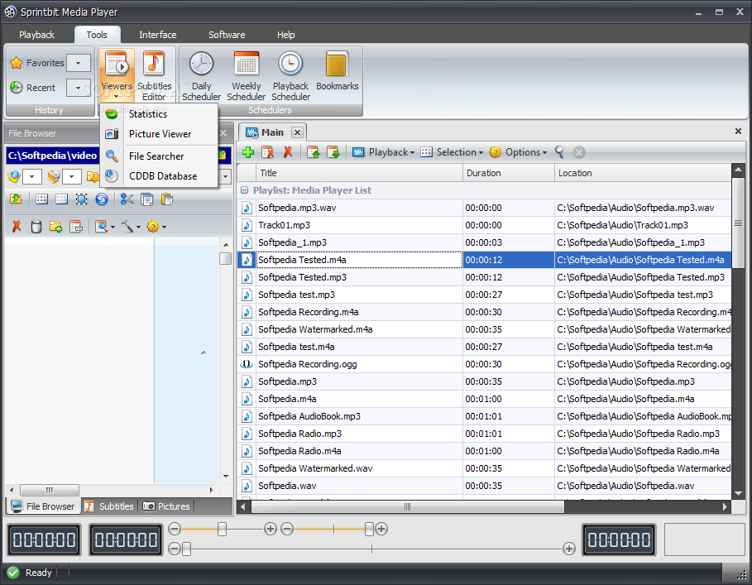Open the Viewers tool menu button

(x=117, y=75)
